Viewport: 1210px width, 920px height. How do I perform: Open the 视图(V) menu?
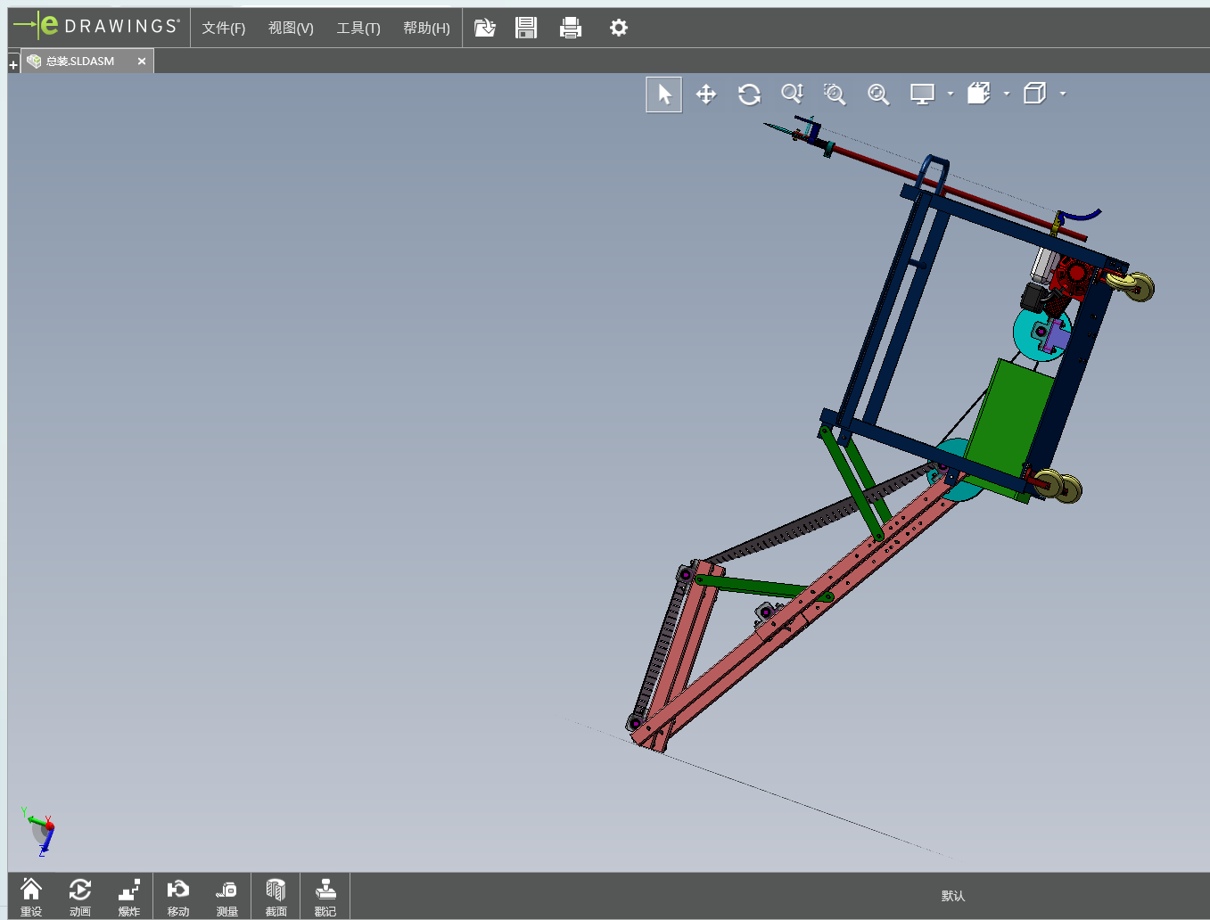[291, 29]
